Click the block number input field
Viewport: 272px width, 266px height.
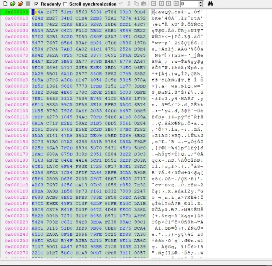[x=189, y=4]
